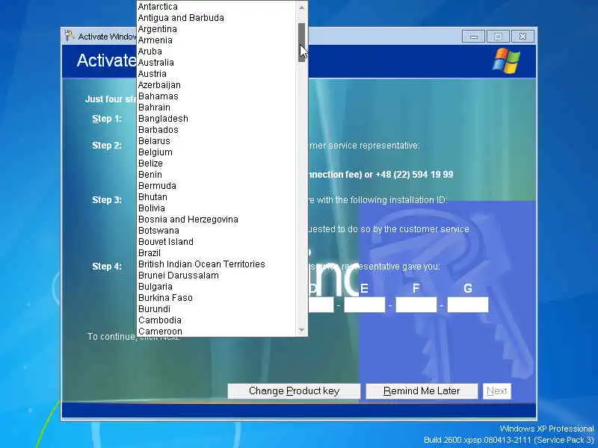Select Burkina Faso from the dropdown
This screenshot has width=598, height=448.
tap(216, 297)
